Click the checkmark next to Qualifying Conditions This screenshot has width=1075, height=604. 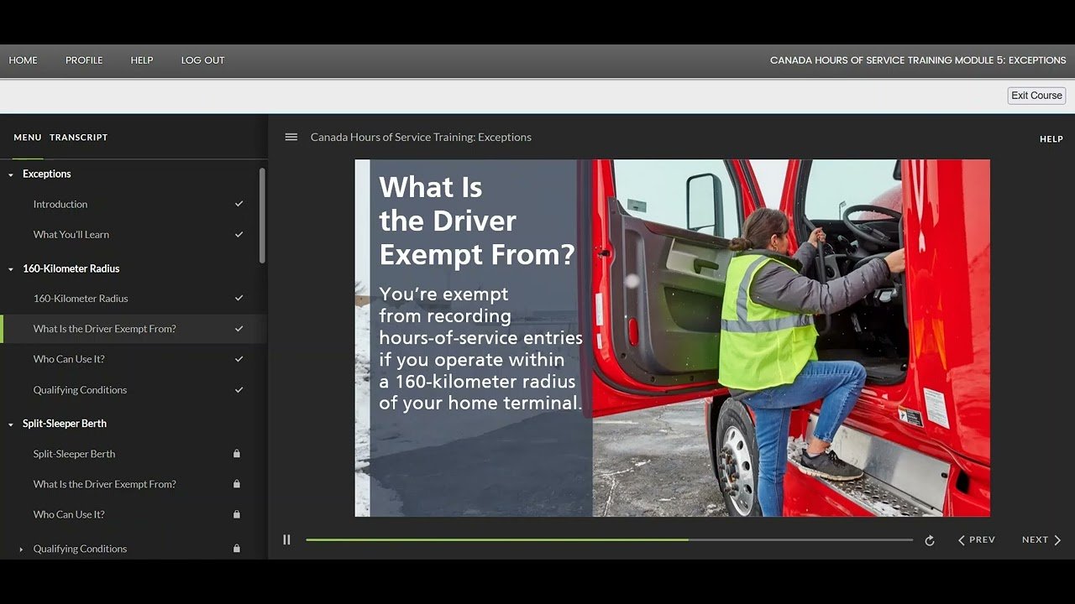[x=239, y=389]
